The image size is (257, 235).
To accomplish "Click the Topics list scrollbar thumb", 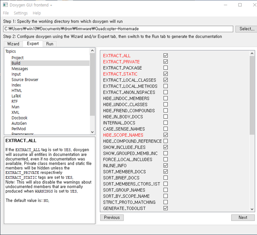I will click(x=92, y=85).
